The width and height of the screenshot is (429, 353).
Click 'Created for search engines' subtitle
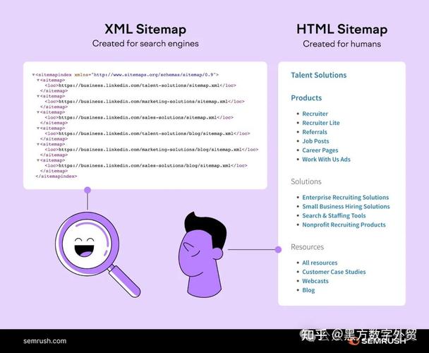coord(145,44)
